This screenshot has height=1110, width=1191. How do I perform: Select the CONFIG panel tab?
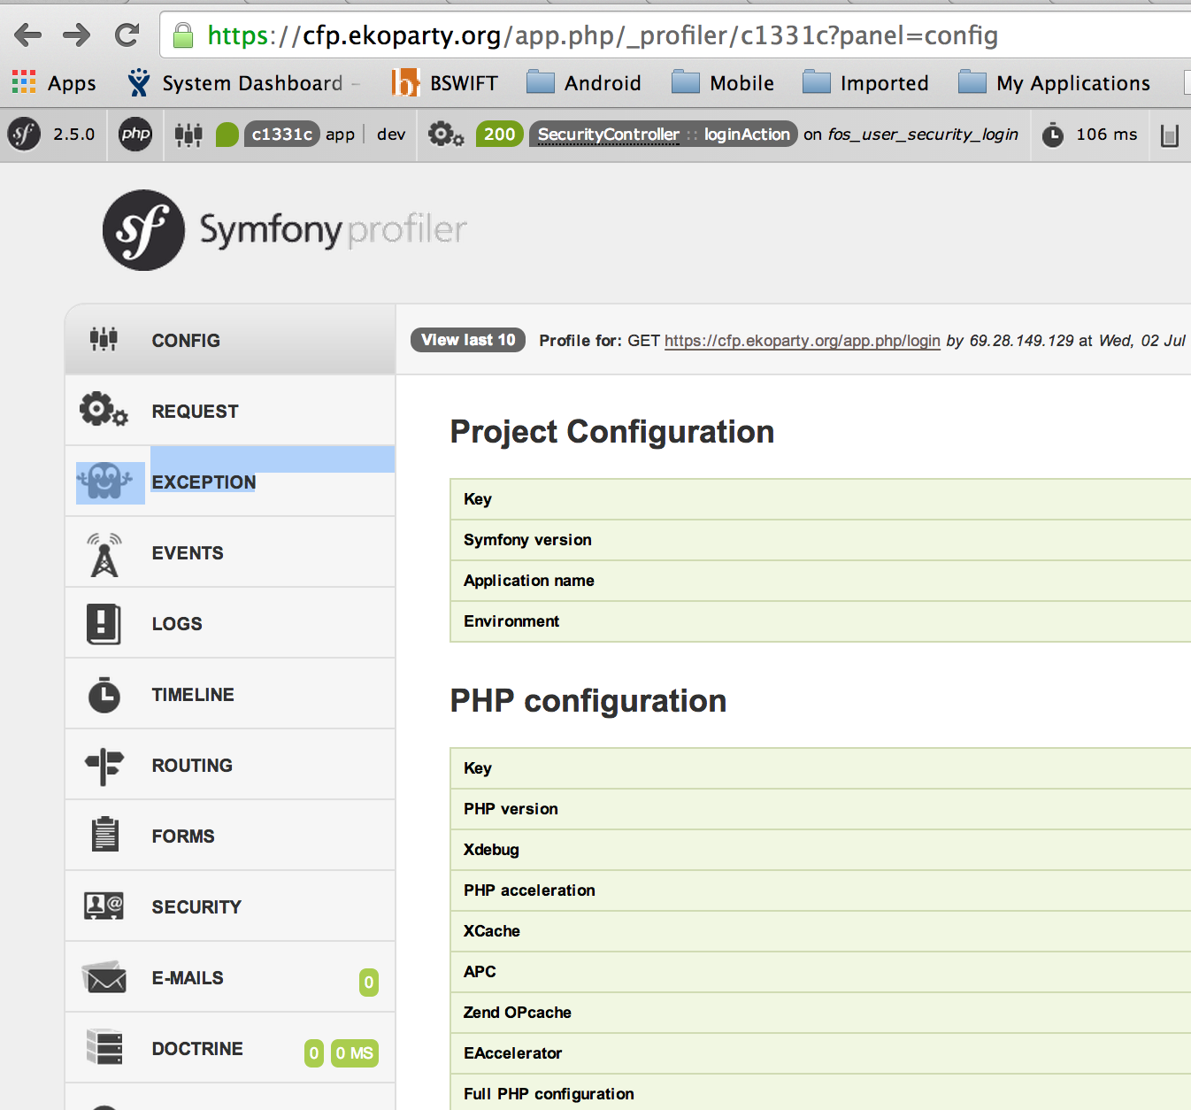pos(230,340)
